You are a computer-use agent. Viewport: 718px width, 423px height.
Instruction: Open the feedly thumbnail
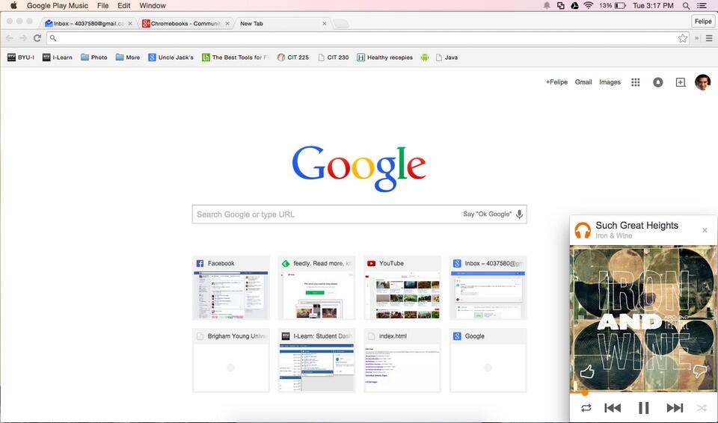pyautogui.click(x=316, y=288)
